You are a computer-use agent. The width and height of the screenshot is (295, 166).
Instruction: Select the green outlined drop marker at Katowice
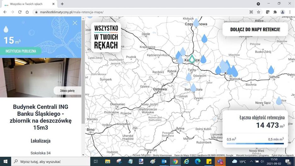click(192, 59)
